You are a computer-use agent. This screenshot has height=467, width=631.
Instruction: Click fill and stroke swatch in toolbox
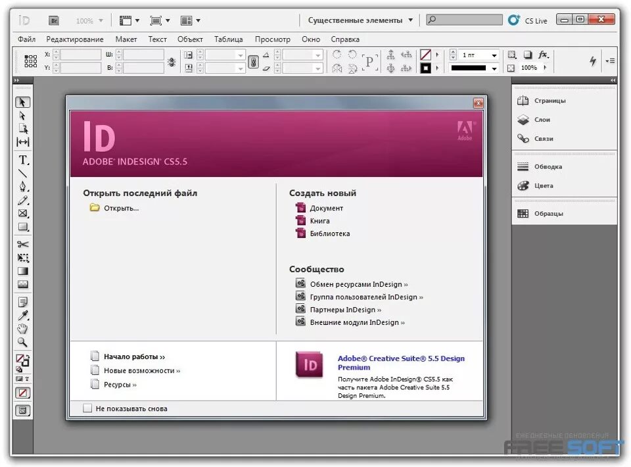point(22,361)
